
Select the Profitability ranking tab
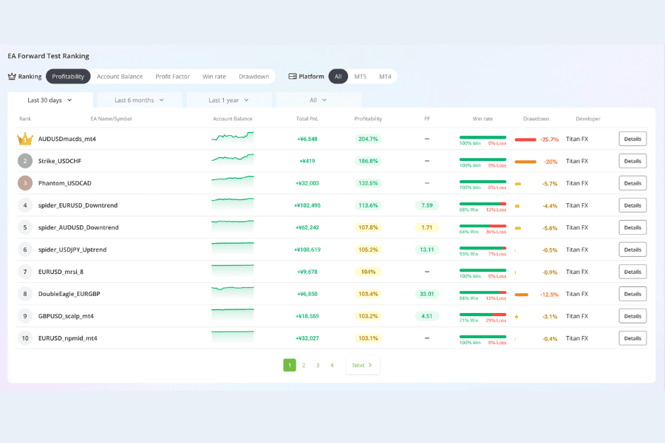point(68,76)
